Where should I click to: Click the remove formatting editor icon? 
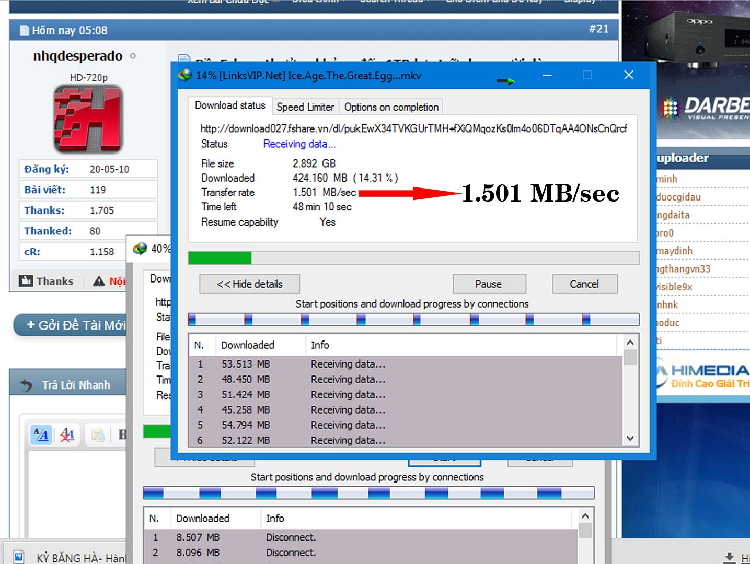pyautogui.click(x=67, y=434)
